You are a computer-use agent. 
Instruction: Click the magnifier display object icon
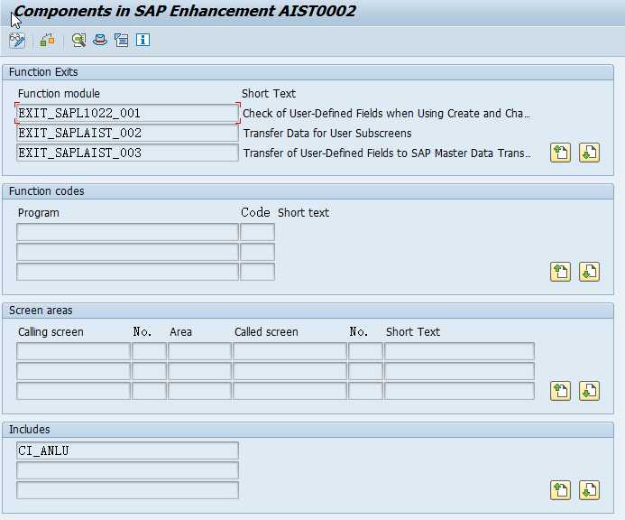[79, 41]
